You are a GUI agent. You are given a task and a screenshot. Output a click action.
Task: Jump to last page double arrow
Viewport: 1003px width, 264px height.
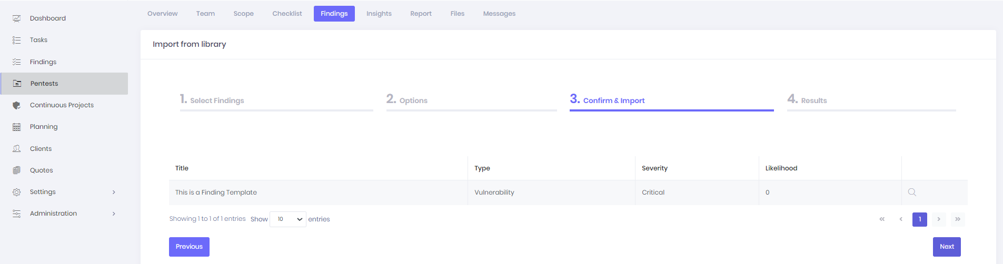(x=958, y=219)
